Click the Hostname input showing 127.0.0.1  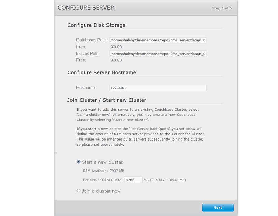[157, 88]
